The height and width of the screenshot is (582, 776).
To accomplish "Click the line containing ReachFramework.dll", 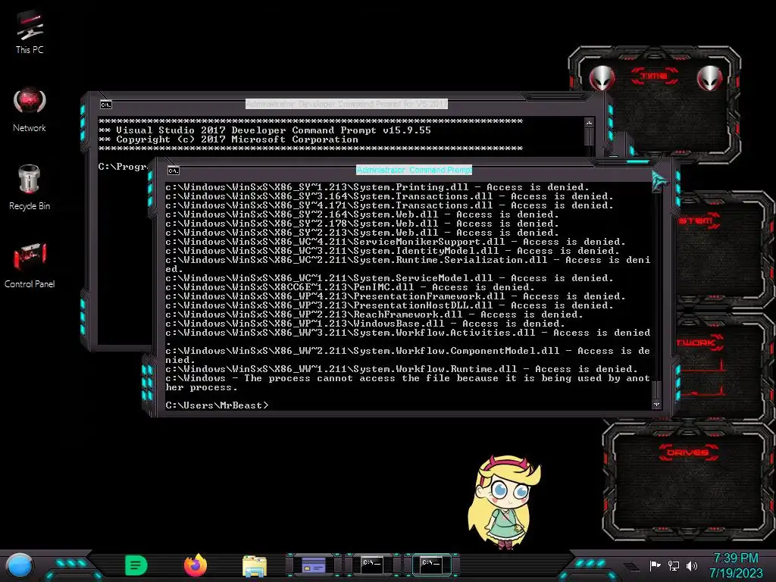I will 374,314.
